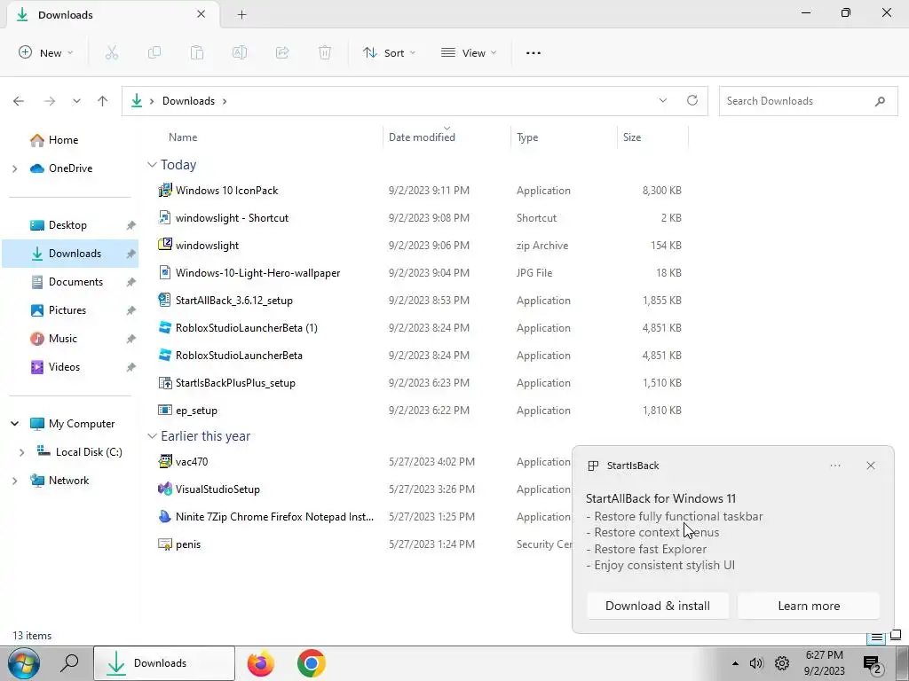Expand the Local Disk (C:) node
909x681 pixels.
pos(22,452)
